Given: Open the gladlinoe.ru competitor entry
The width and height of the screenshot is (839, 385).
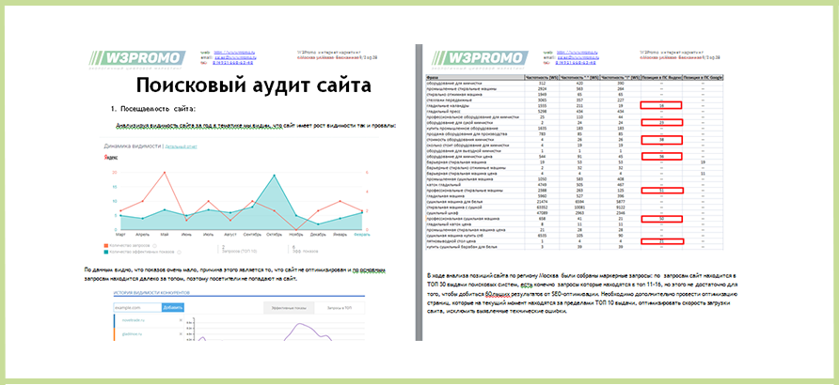Looking at the screenshot, I should coord(133,334).
